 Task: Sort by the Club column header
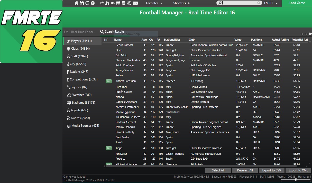point(192,40)
